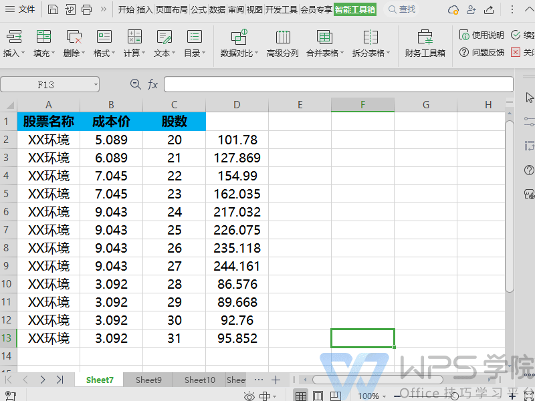Click the Save icon
Viewport: 535px width, 401px height.
tap(53, 9)
